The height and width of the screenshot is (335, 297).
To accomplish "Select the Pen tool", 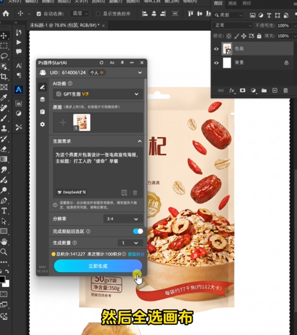I will coord(3,201).
